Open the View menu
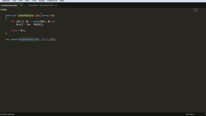The height and width of the screenshot is (116, 206). click(21, 1)
